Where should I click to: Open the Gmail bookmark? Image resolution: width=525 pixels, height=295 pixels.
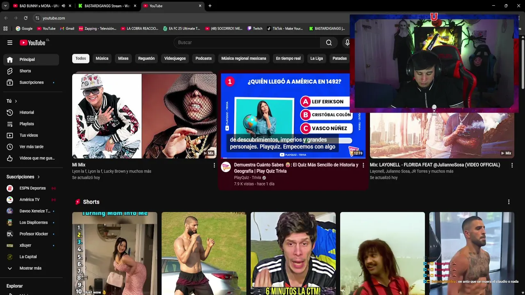67,29
